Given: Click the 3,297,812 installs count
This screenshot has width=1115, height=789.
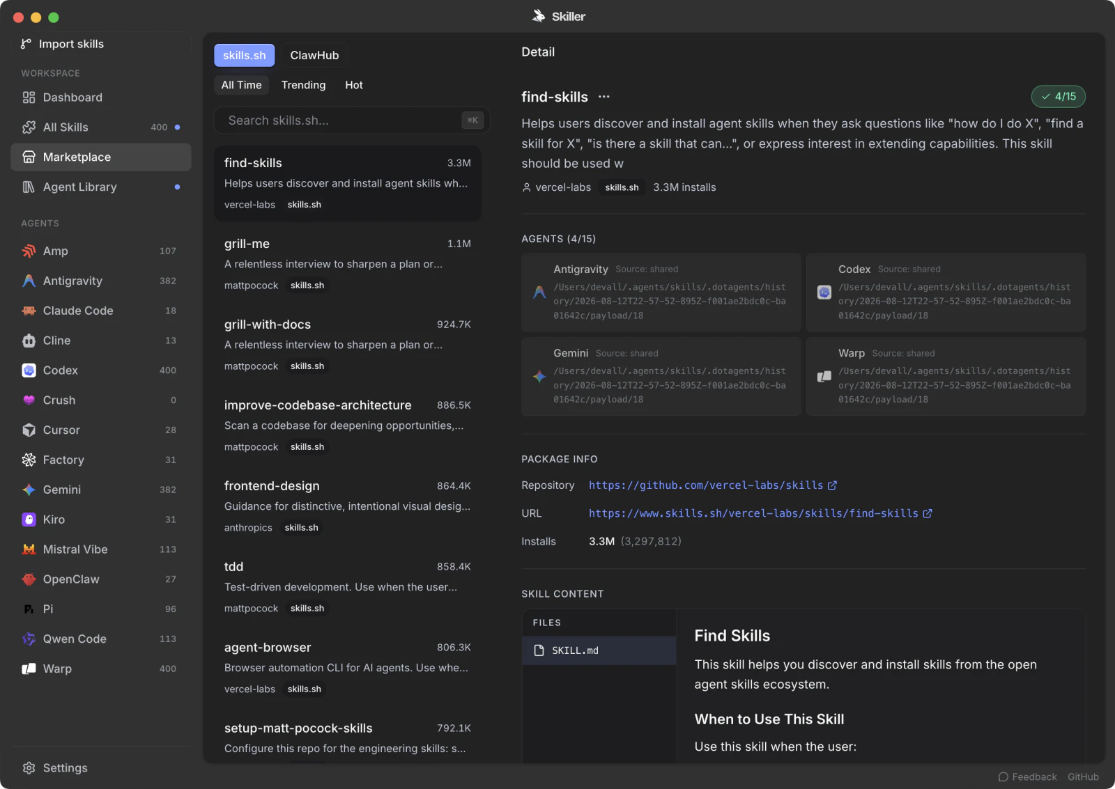Looking at the screenshot, I should click(x=651, y=541).
